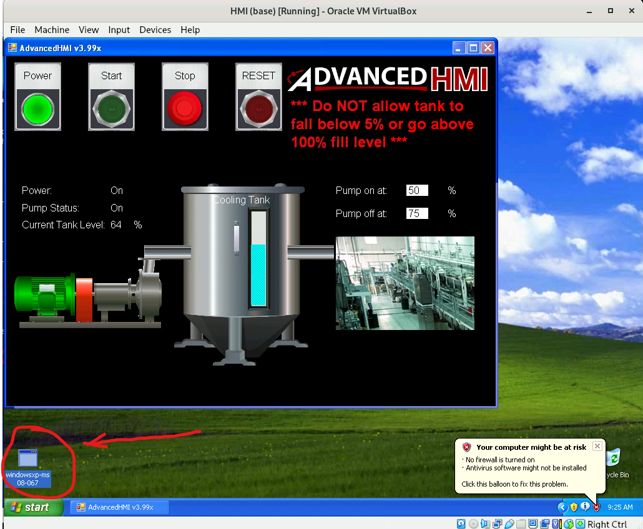Click the VirtualBox recording status icon
Image resolution: width=643 pixels, height=529 pixels.
(x=544, y=523)
